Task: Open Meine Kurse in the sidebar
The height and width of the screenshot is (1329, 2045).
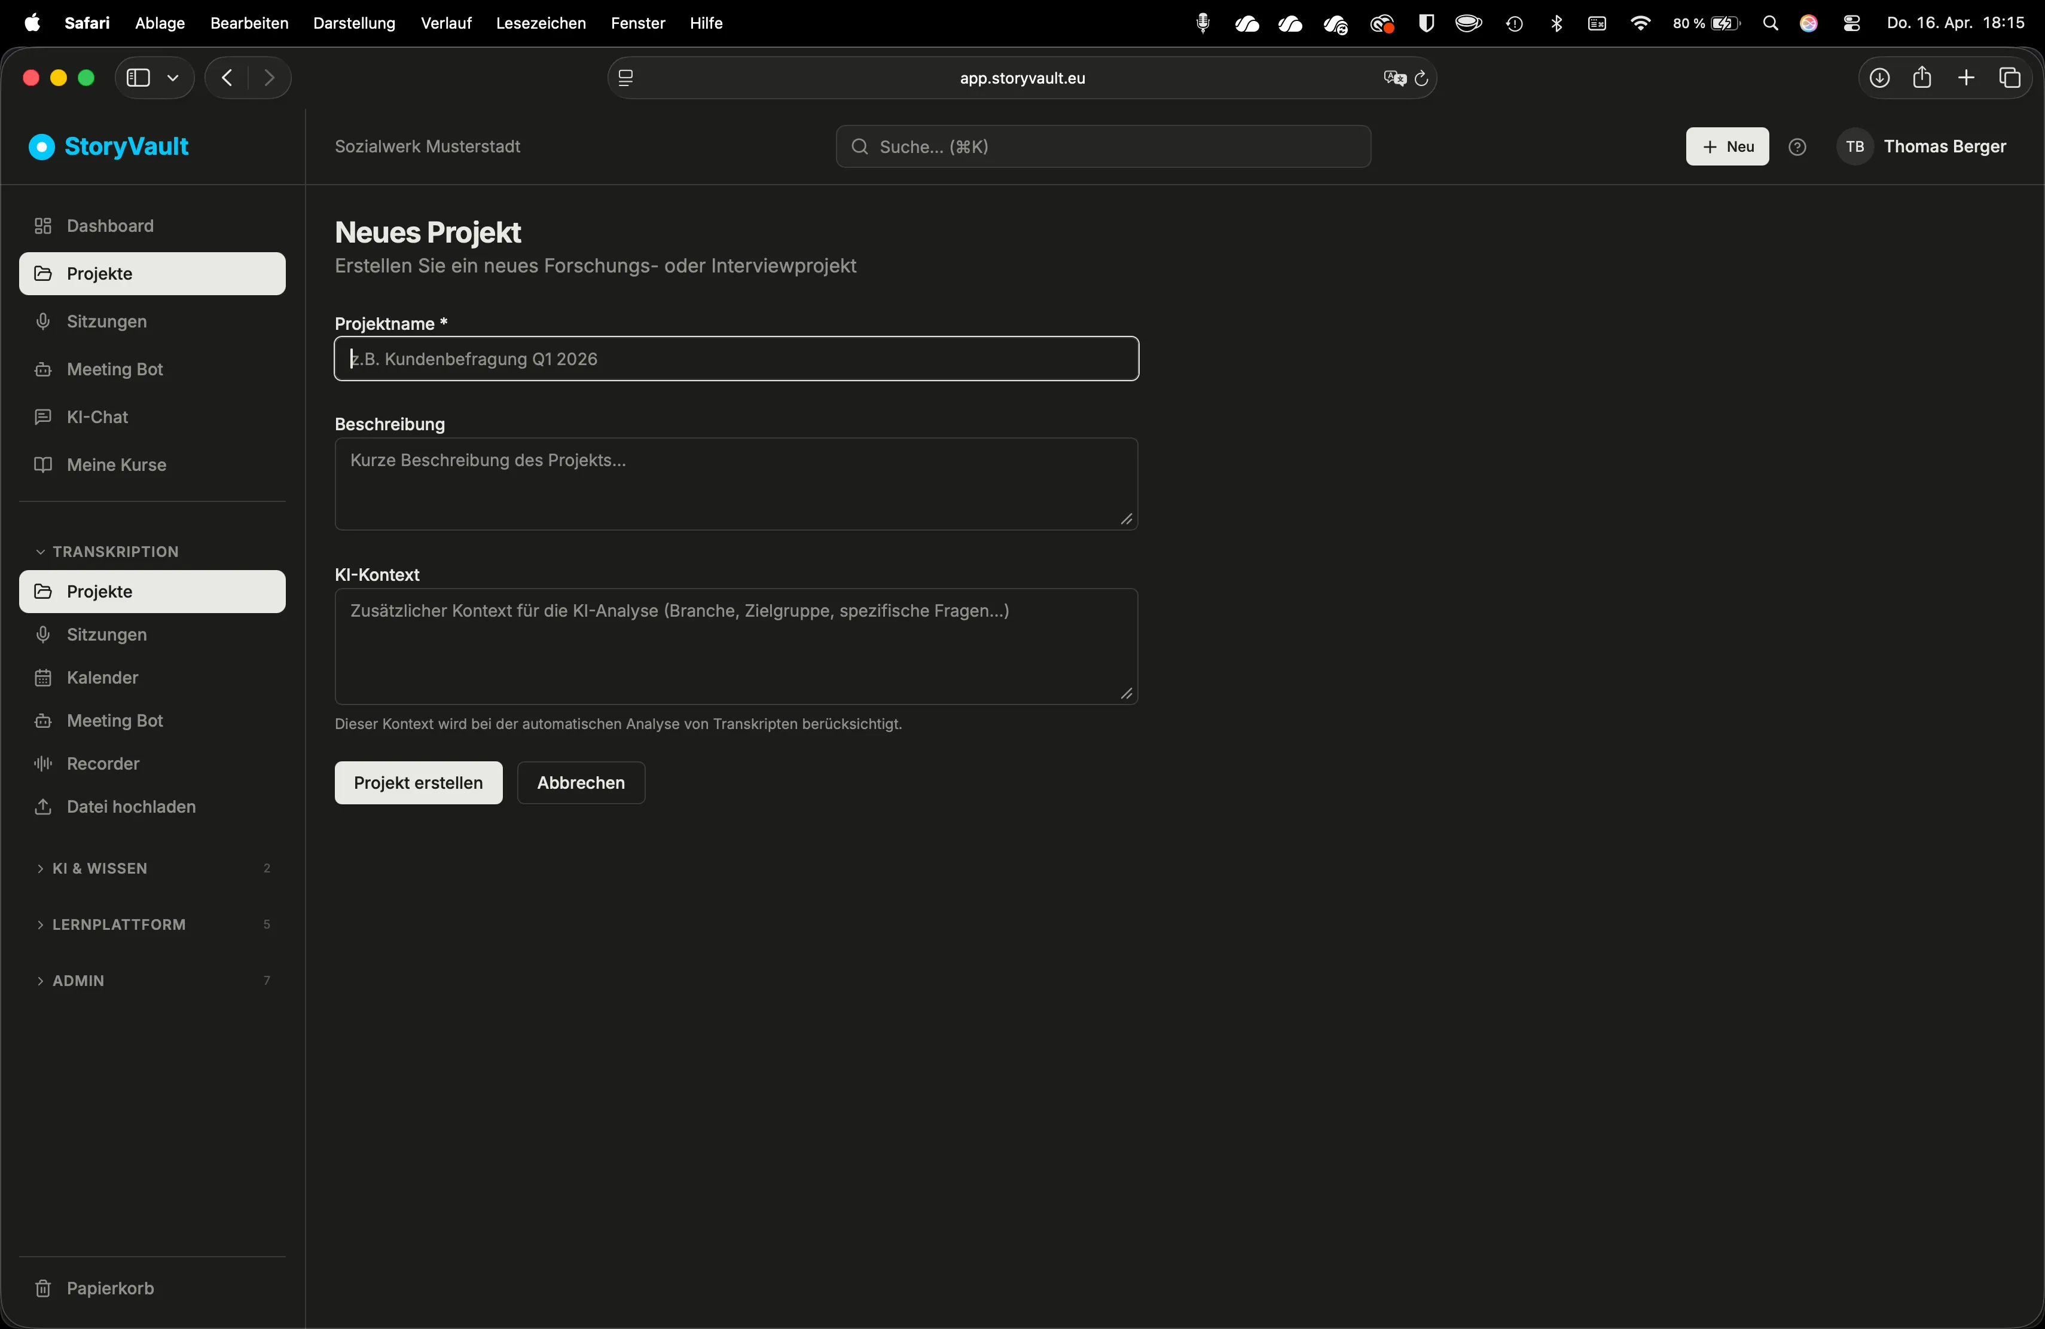Action: coord(152,464)
